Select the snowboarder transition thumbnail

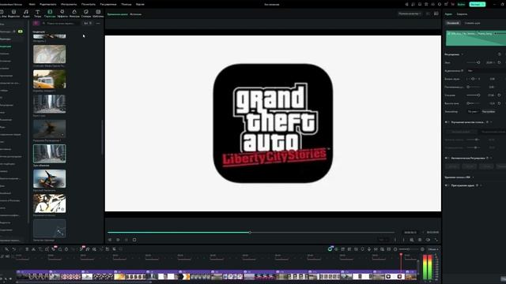(x=49, y=178)
